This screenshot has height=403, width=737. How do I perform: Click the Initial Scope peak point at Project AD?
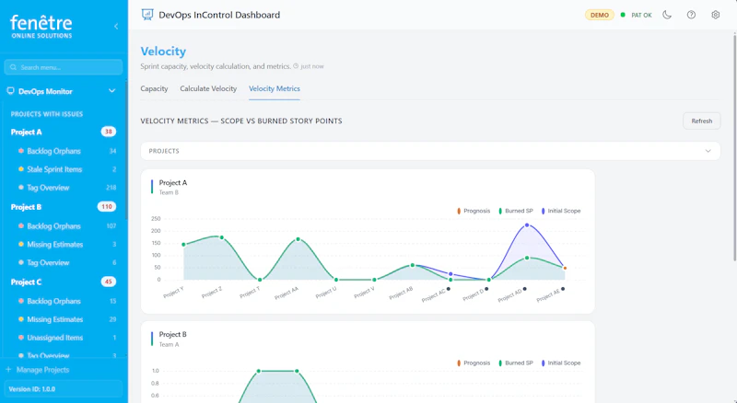click(527, 225)
